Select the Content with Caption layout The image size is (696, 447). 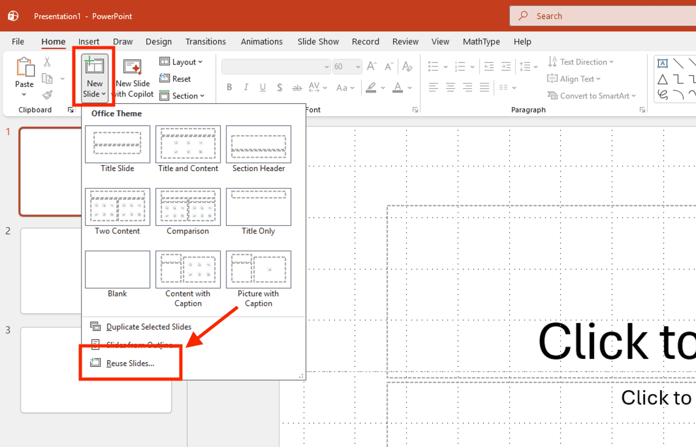188,279
